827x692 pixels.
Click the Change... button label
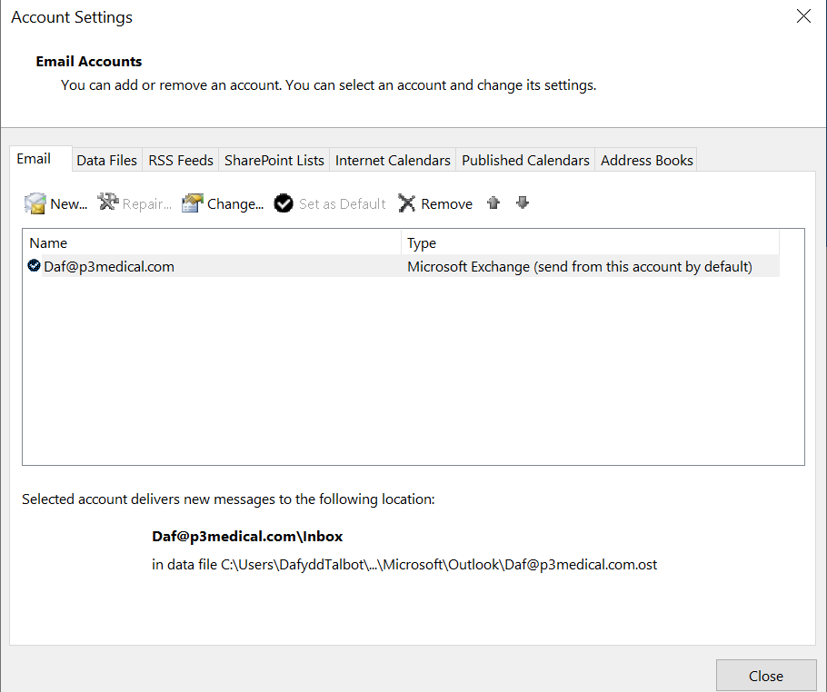coord(235,204)
